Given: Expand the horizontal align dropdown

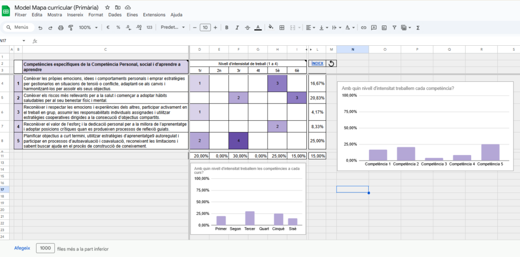Looking at the screenshot, I should [311, 27].
